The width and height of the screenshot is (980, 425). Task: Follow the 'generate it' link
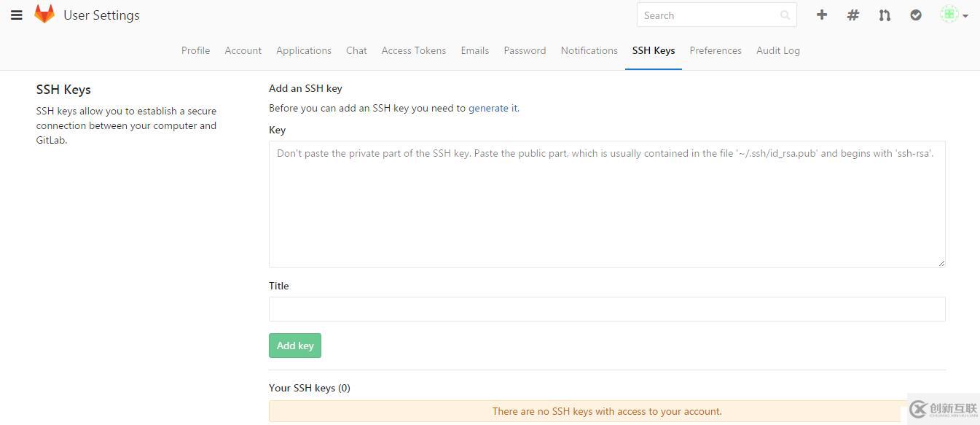[493, 108]
